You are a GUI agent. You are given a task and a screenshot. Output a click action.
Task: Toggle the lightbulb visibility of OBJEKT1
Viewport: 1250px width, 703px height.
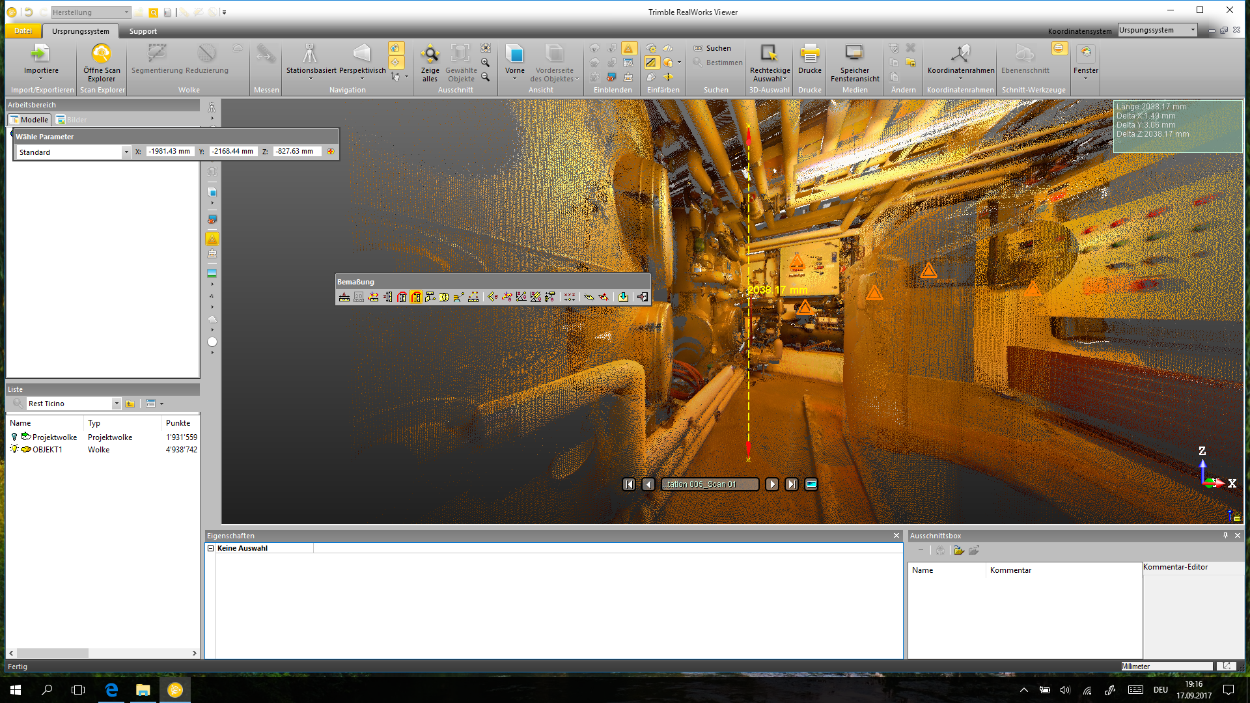14,449
